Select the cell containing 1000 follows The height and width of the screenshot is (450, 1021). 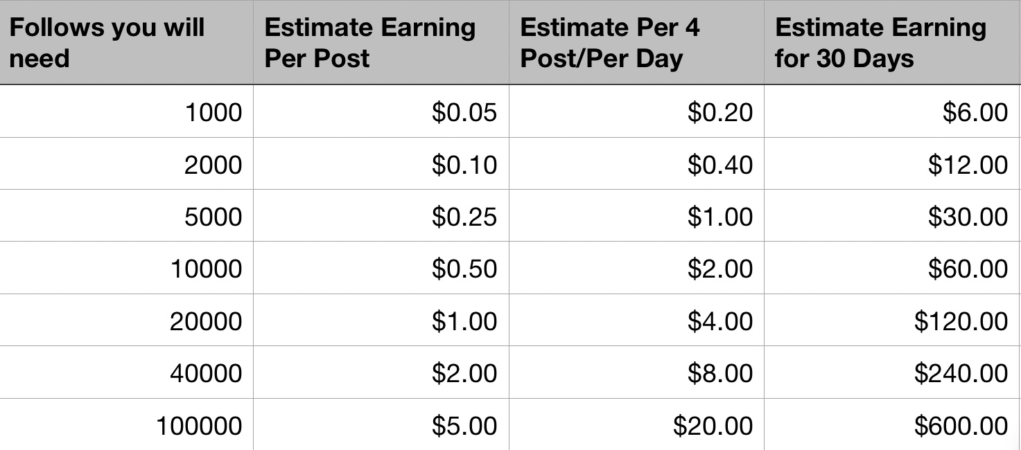click(x=126, y=112)
